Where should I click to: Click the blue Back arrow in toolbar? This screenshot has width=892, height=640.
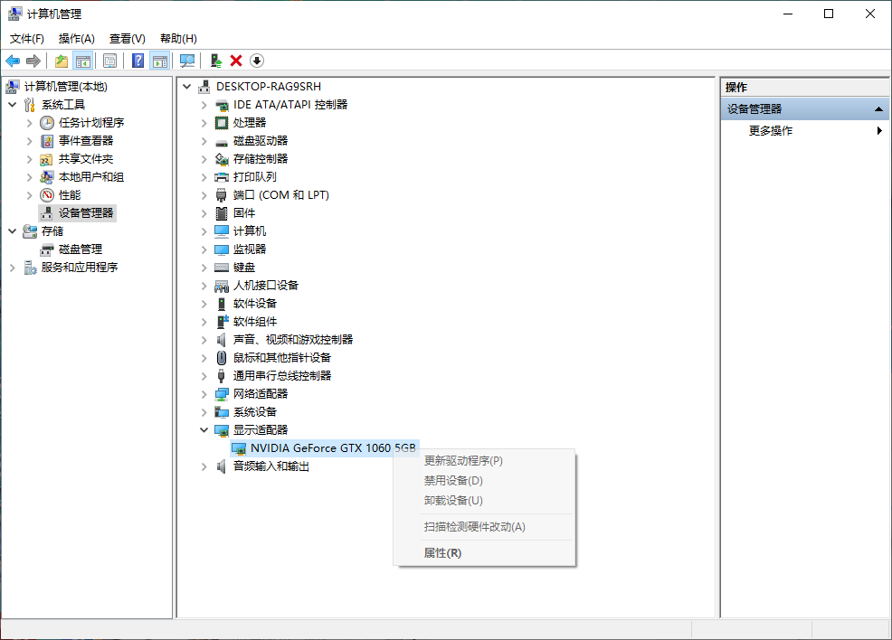13,61
